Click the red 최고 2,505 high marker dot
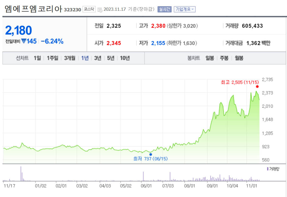Image resolution: width=287 pixels, height=197 pixels. 257,87
